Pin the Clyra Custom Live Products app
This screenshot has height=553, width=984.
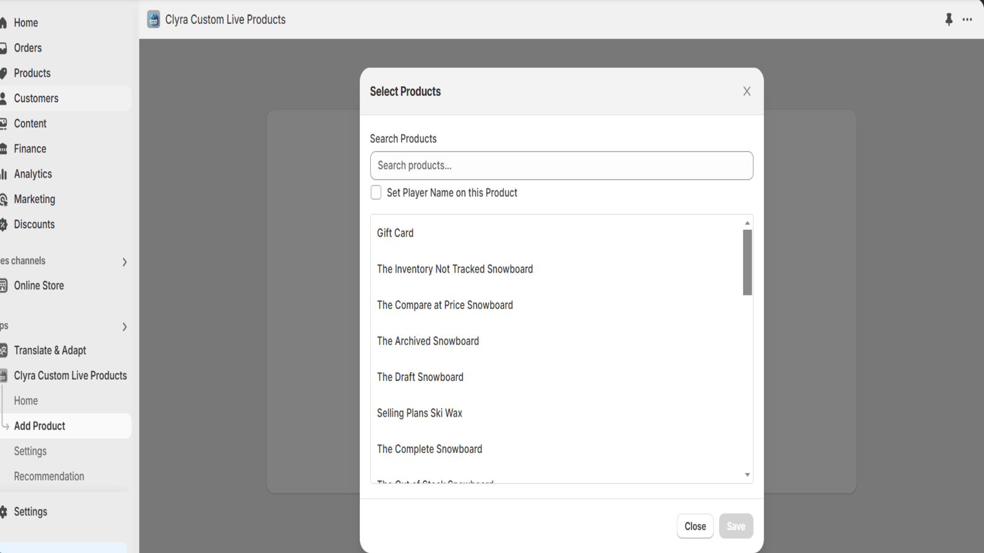pos(948,19)
